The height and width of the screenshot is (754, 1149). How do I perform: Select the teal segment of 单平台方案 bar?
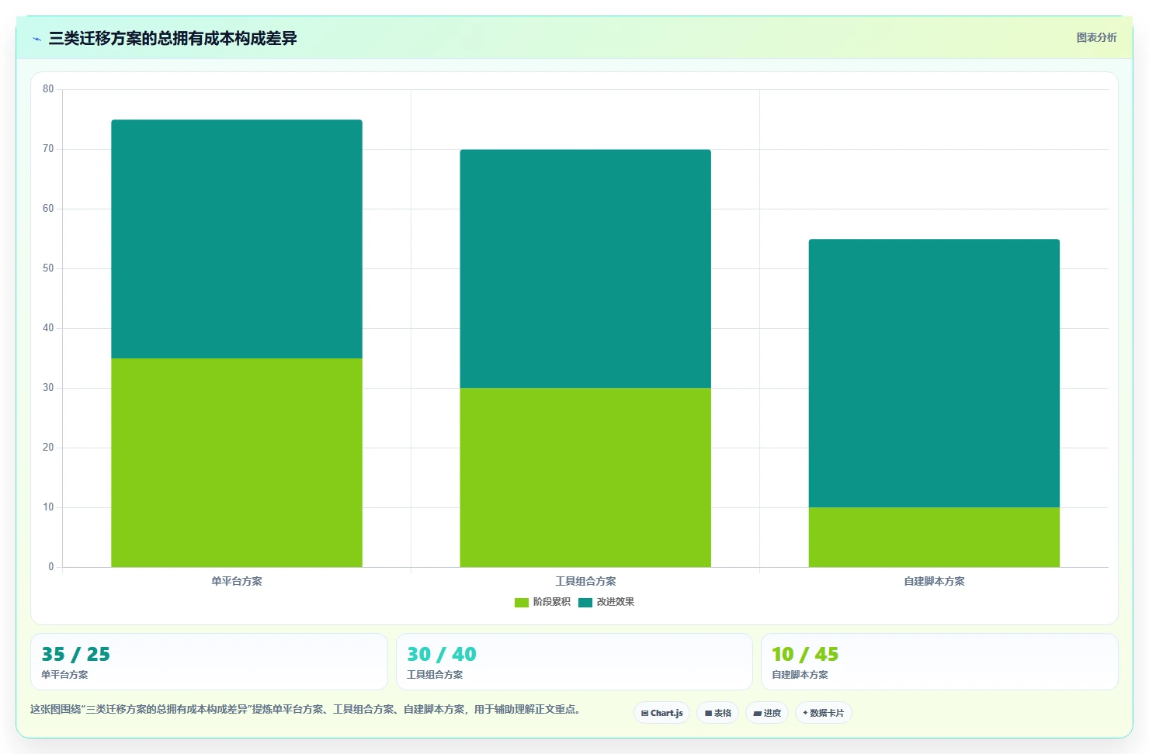[237, 239]
